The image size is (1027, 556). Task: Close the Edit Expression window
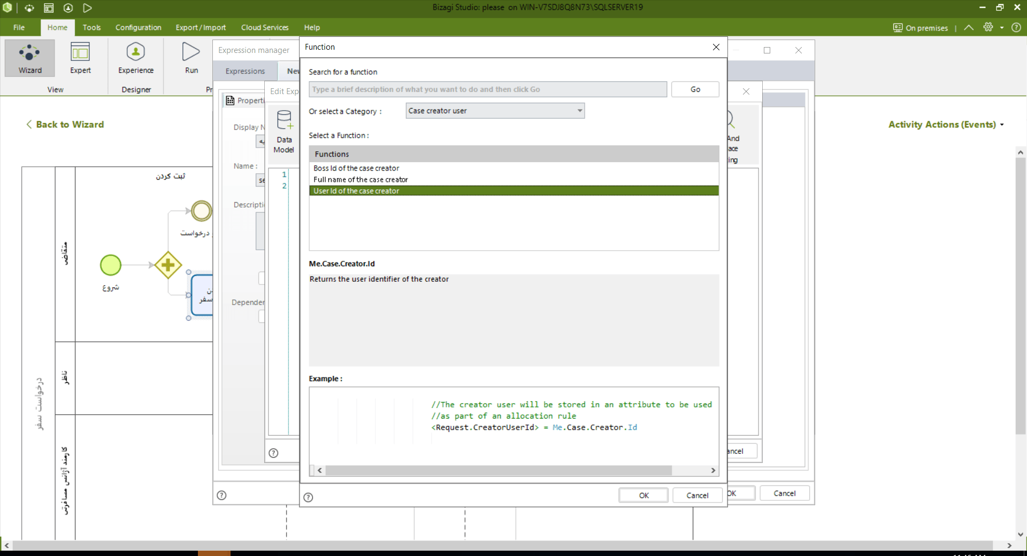pos(746,91)
